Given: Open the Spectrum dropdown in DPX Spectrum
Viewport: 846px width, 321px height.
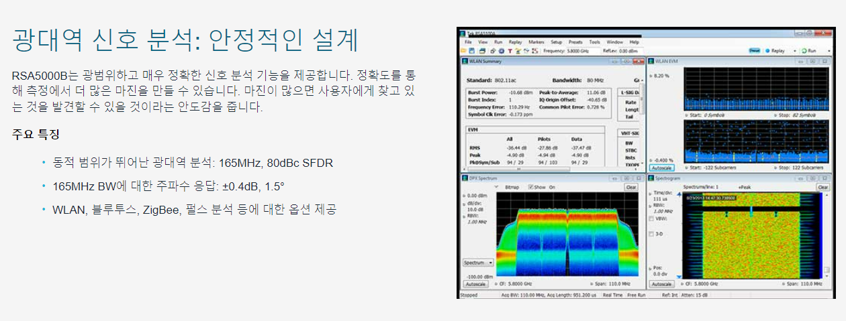Looking at the screenshot, I should tap(477, 263).
